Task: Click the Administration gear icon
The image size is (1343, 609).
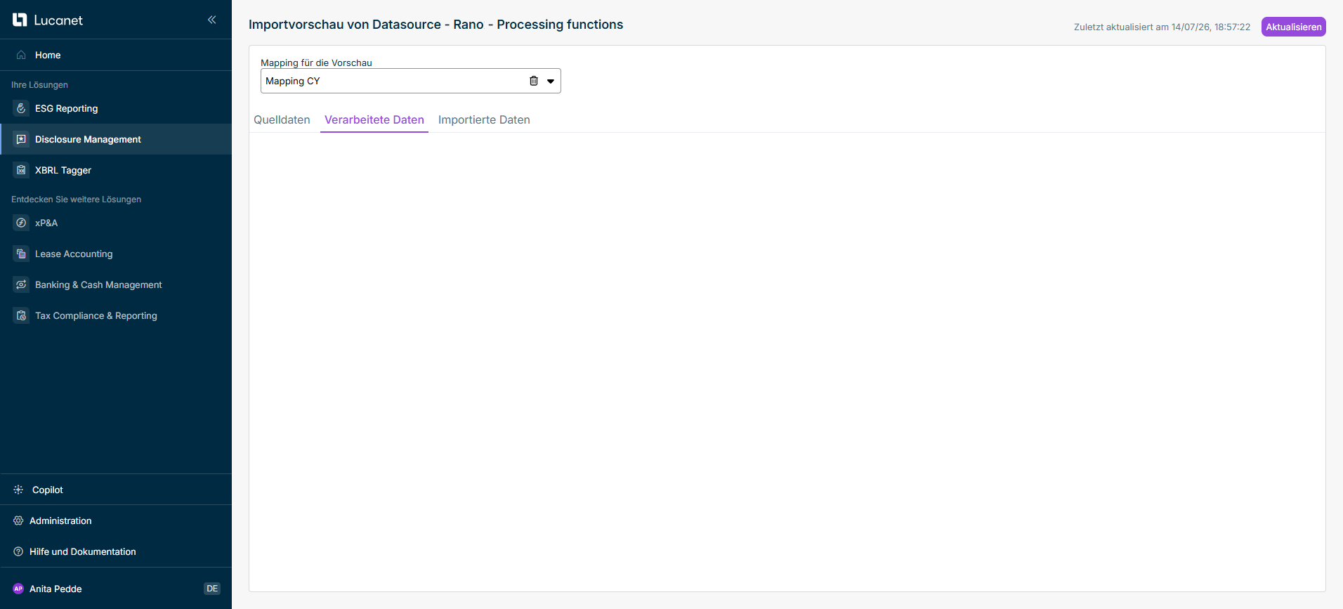Action: [x=18, y=520]
